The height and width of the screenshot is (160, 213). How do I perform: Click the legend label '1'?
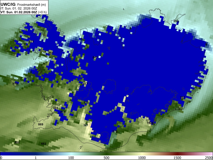click(x=36, y=158)
